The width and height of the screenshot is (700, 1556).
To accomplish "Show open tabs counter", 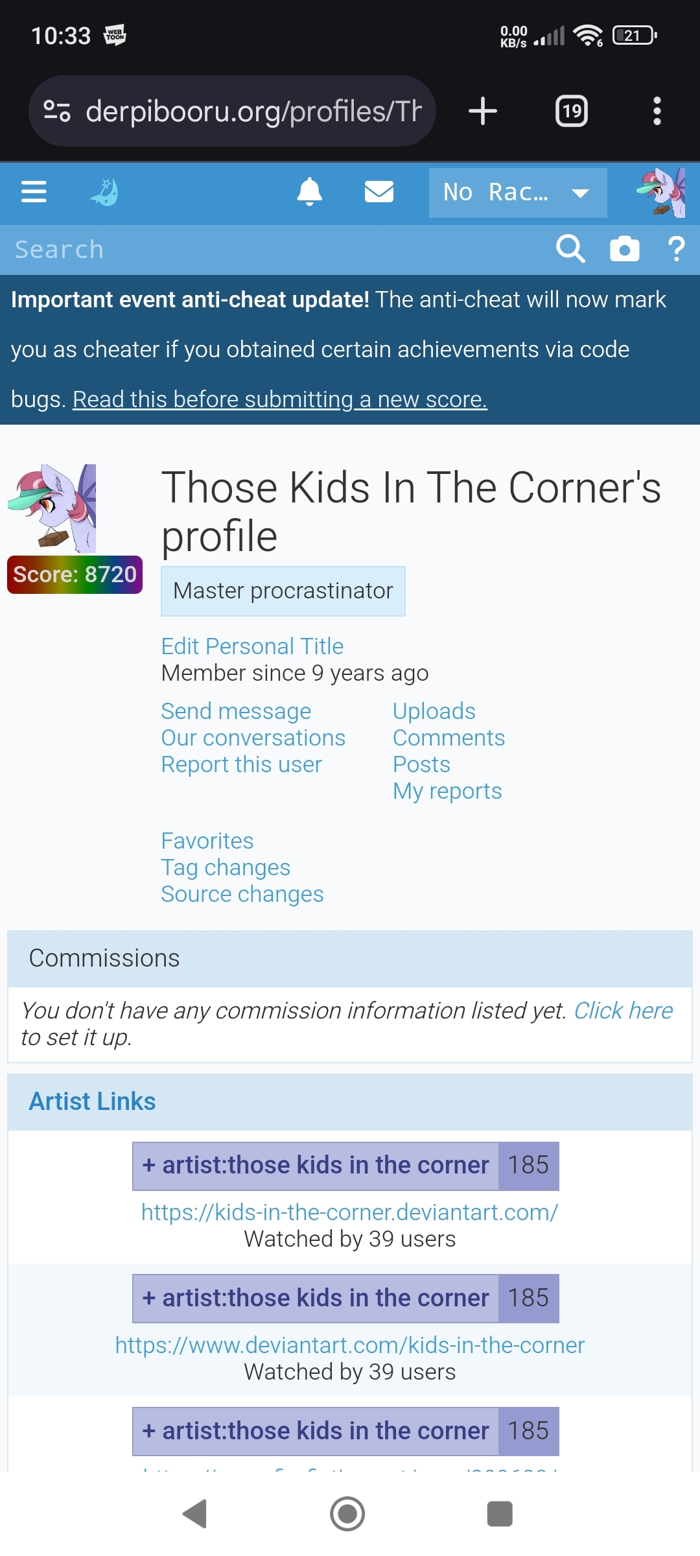I will (572, 111).
